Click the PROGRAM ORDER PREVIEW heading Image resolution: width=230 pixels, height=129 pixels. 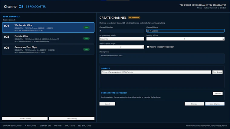[x=114, y=93]
